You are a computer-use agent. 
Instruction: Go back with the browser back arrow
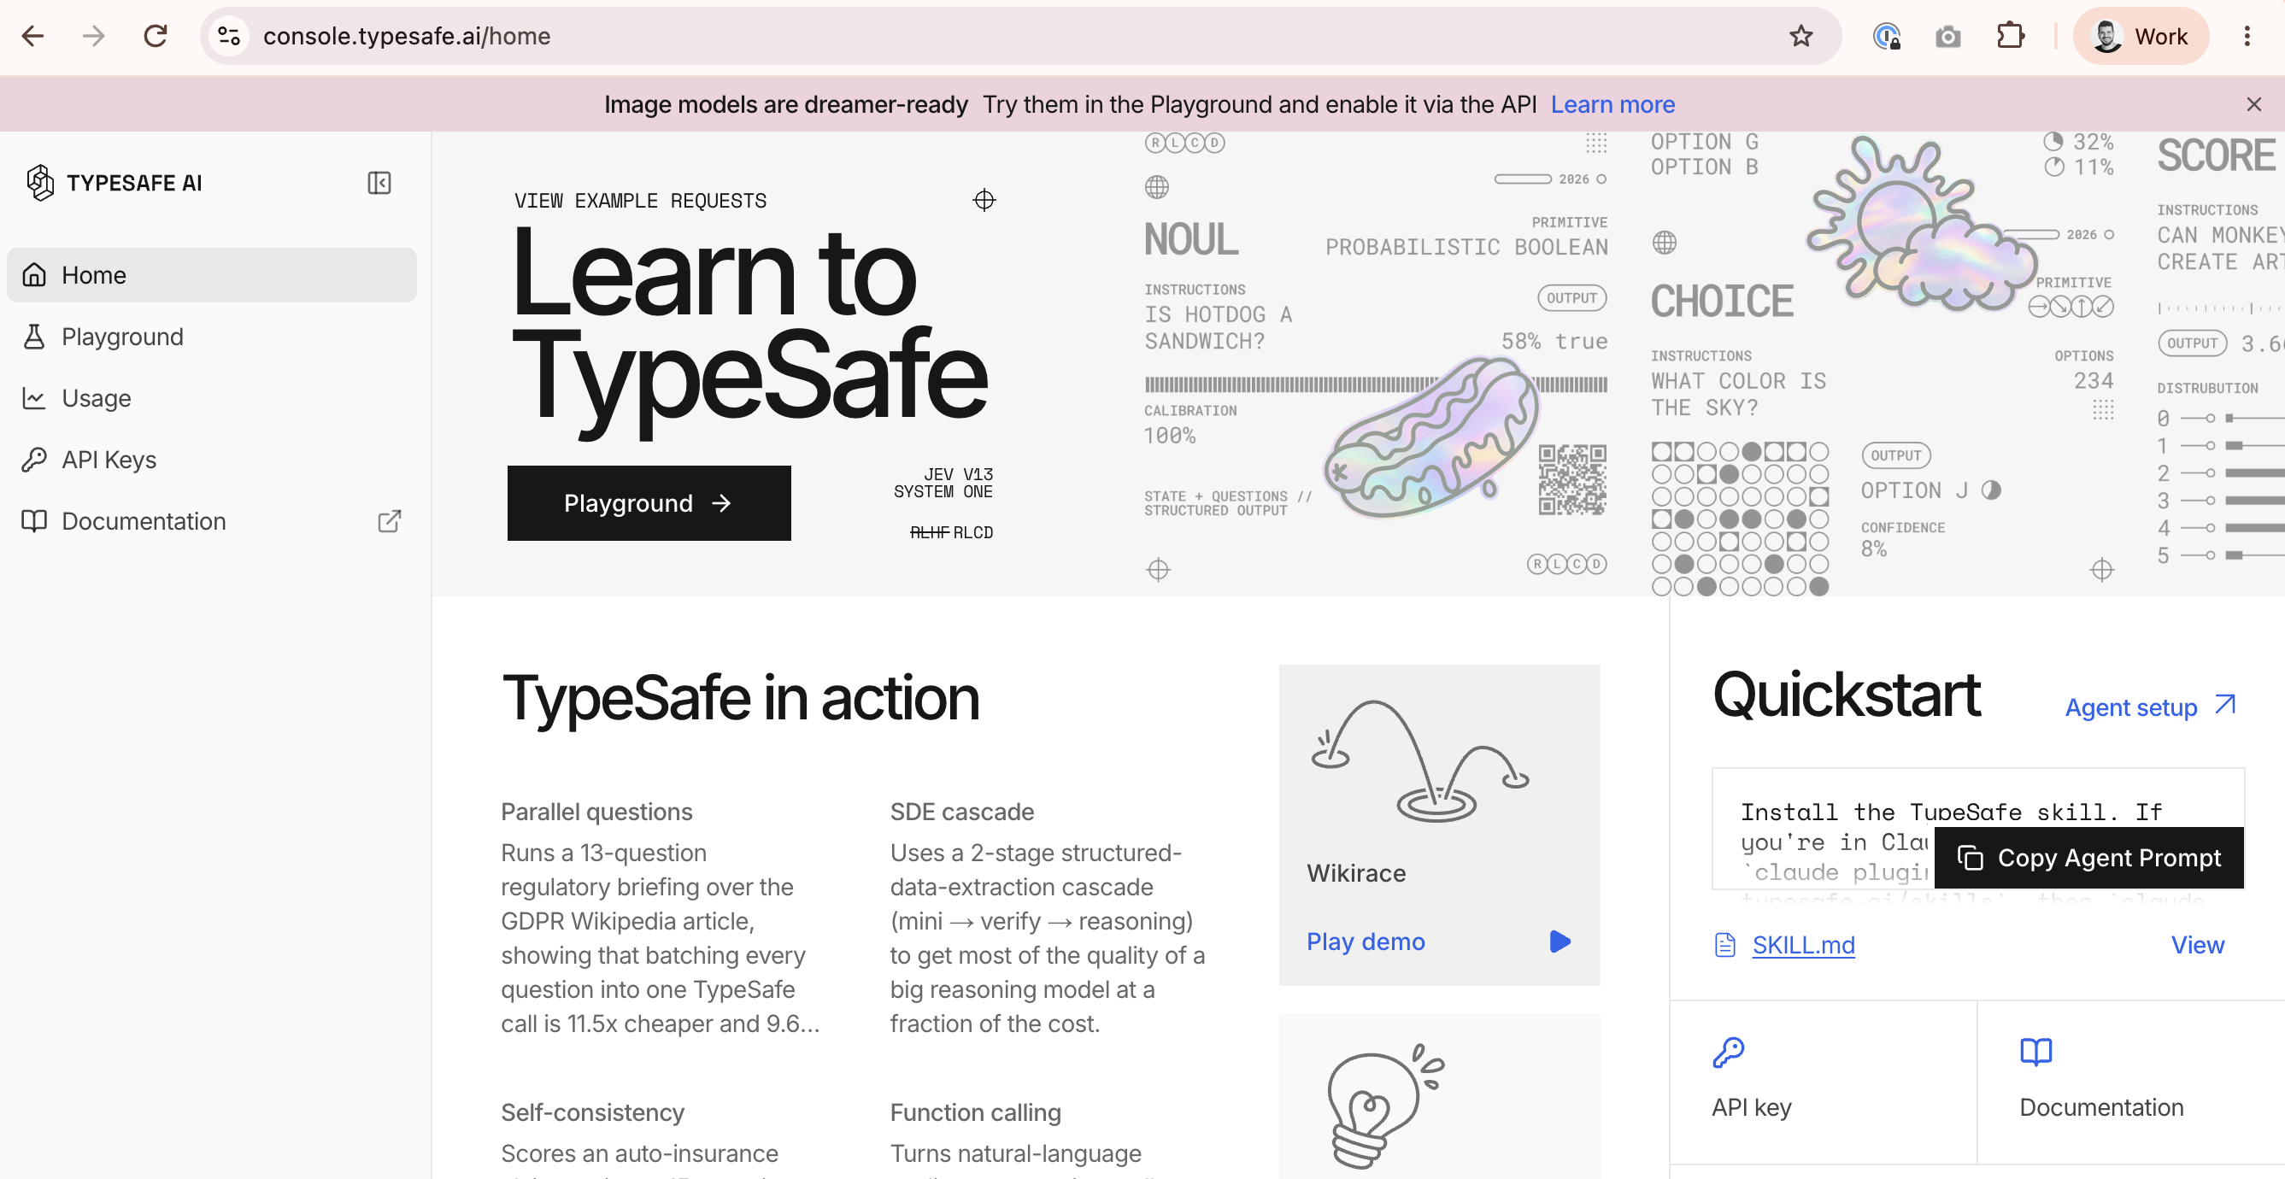(32, 37)
